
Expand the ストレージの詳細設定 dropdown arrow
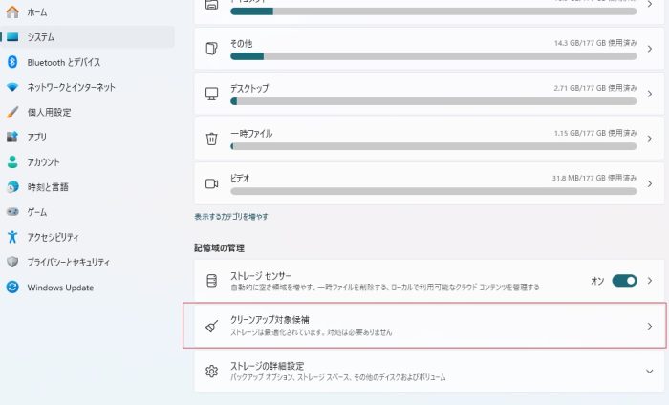[x=649, y=372]
